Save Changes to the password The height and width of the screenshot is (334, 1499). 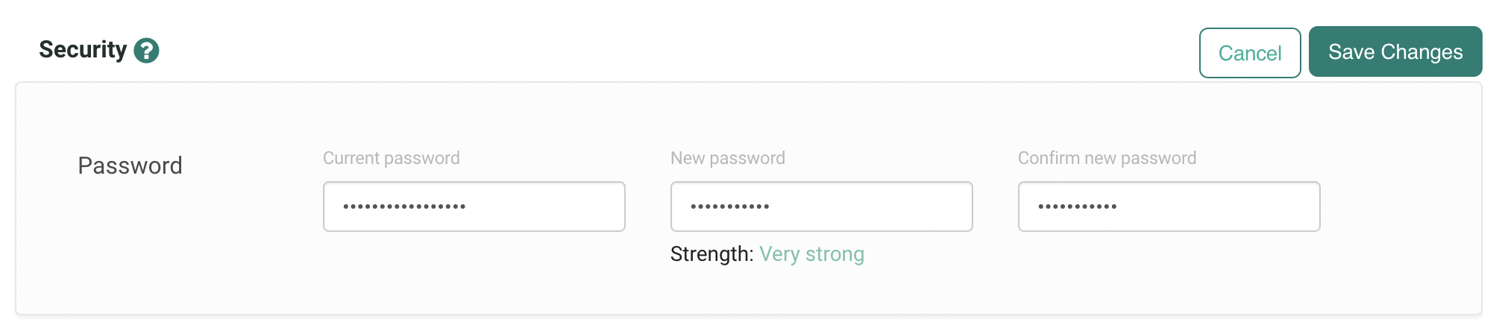pyautogui.click(x=1395, y=51)
